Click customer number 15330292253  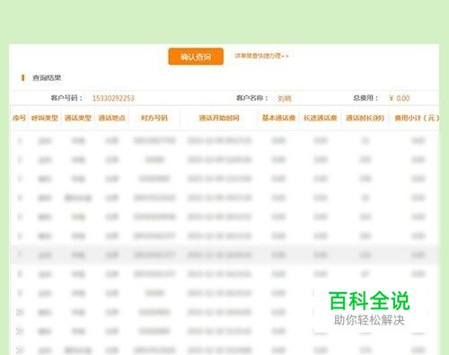(x=113, y=98)
